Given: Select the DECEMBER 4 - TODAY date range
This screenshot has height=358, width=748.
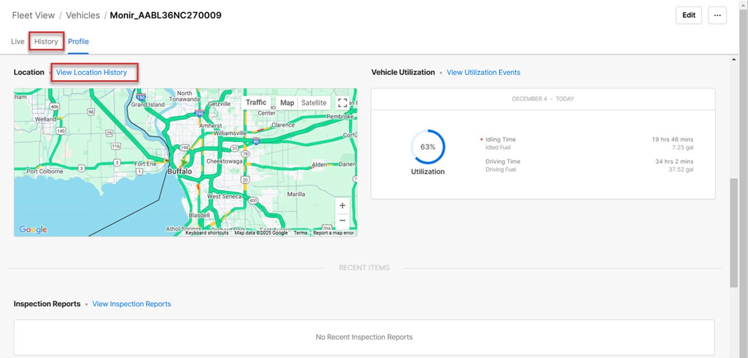Looking at the screenshot, I should point(543,99).
